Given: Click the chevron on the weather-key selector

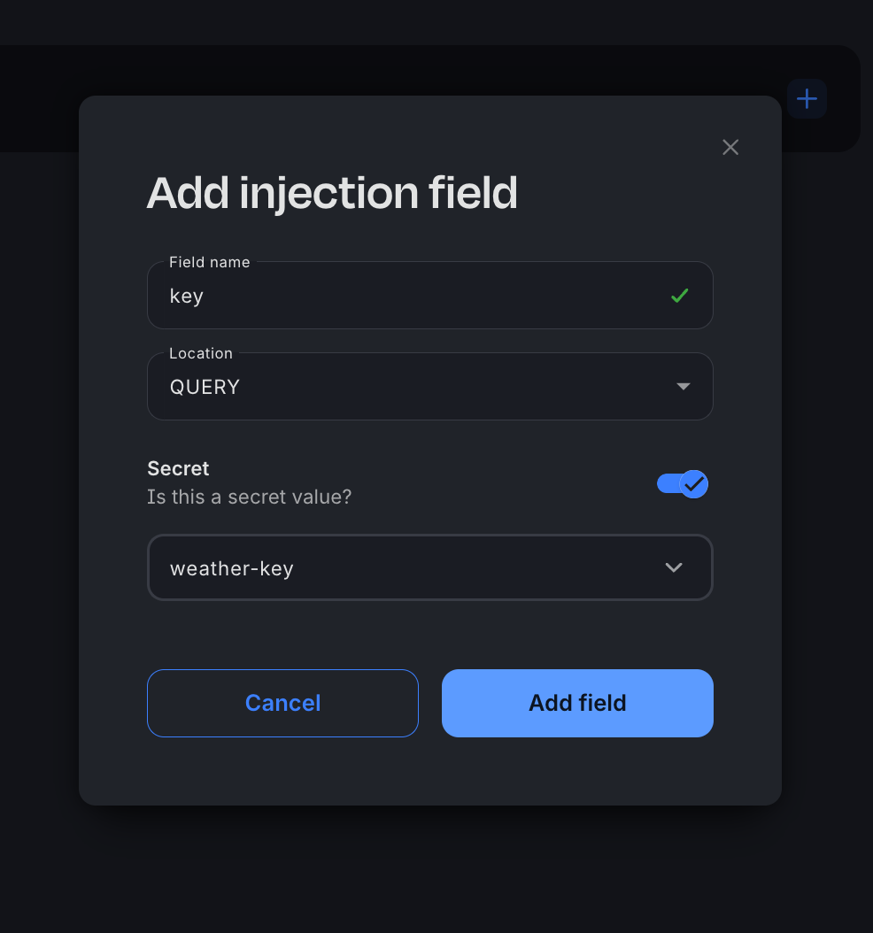Looking at the screenshot, I should pyautogui.click(x=673, y=567).
